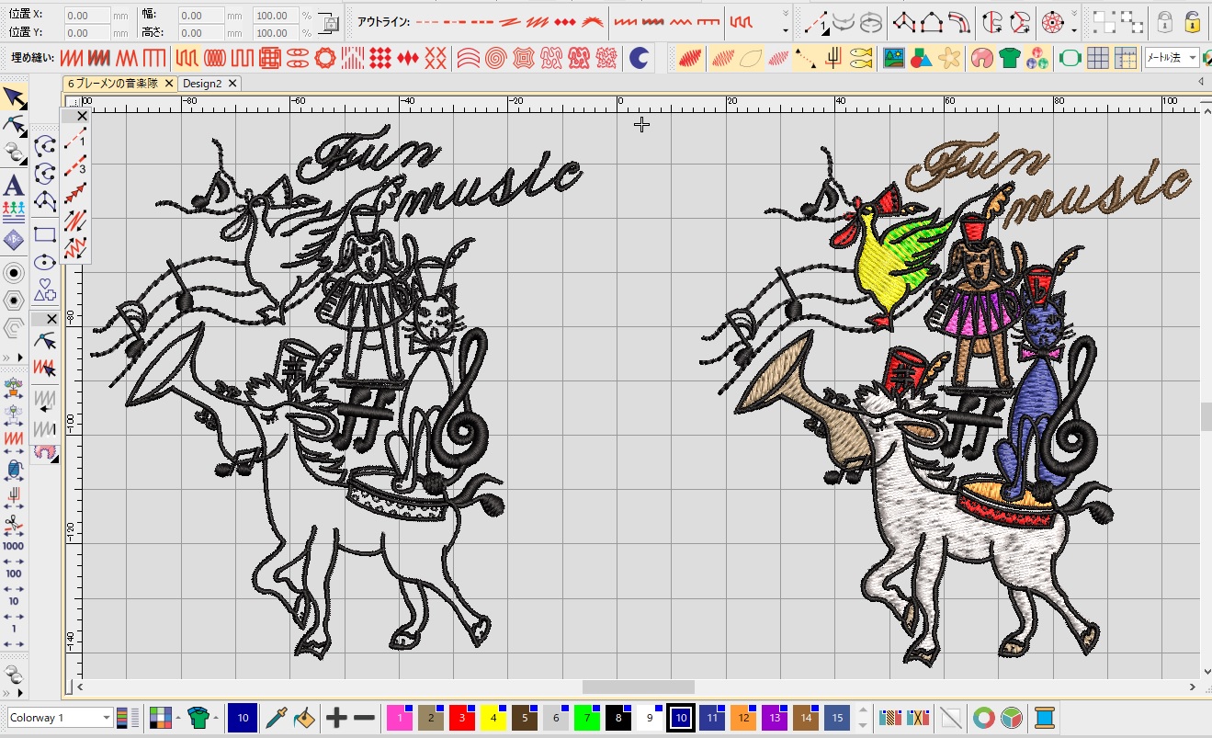Screen dimensions: 1212x738
Task: Click the blue thread spool icon
Action: coord(1044,718)
